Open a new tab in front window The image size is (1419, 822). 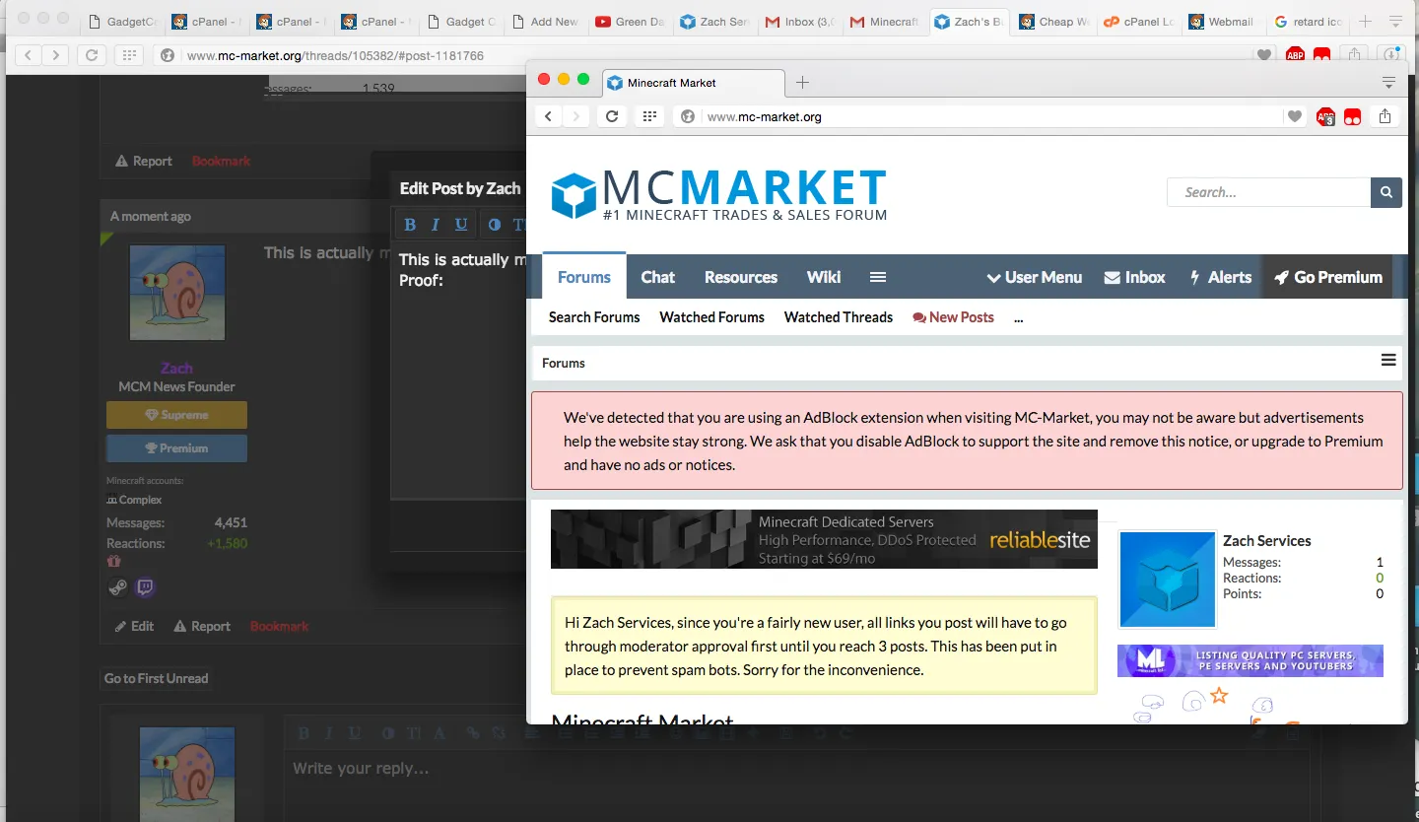coord(802,82)
